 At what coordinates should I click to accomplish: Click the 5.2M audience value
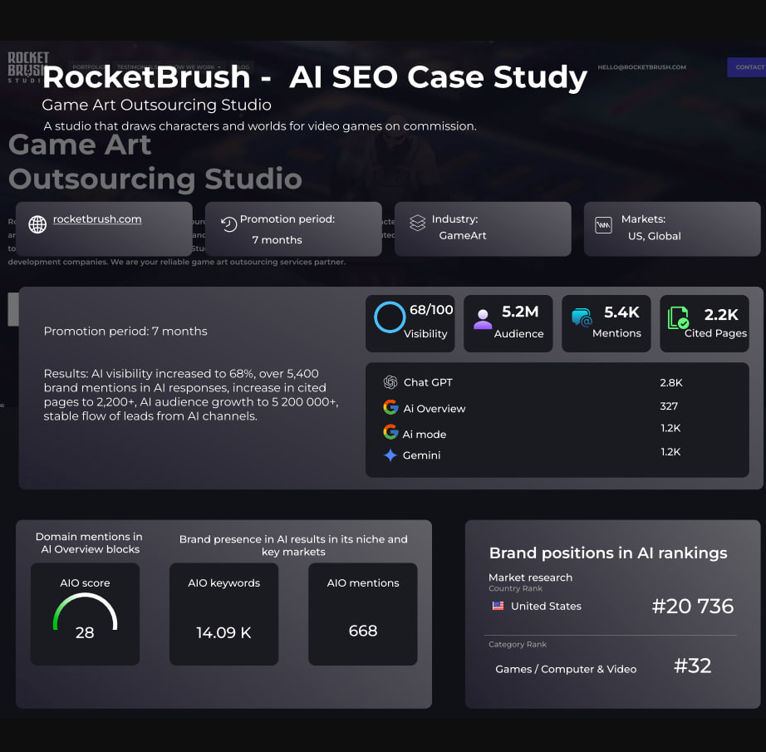(520, 312)
